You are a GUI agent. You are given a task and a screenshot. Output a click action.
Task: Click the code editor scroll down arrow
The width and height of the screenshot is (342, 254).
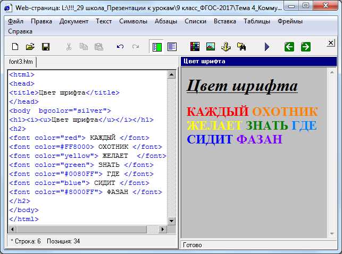(x=171, y=221)
